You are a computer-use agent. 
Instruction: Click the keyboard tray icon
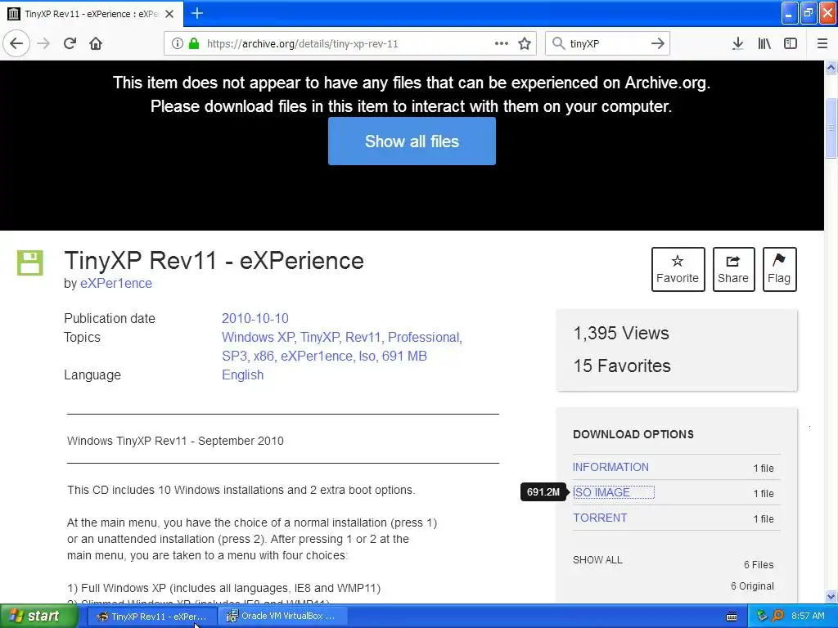coord(732,617)
